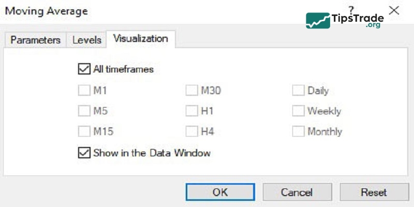Screen dimensions: 414x207
Task: Click the Cancel button
Action: coord(297,192)
